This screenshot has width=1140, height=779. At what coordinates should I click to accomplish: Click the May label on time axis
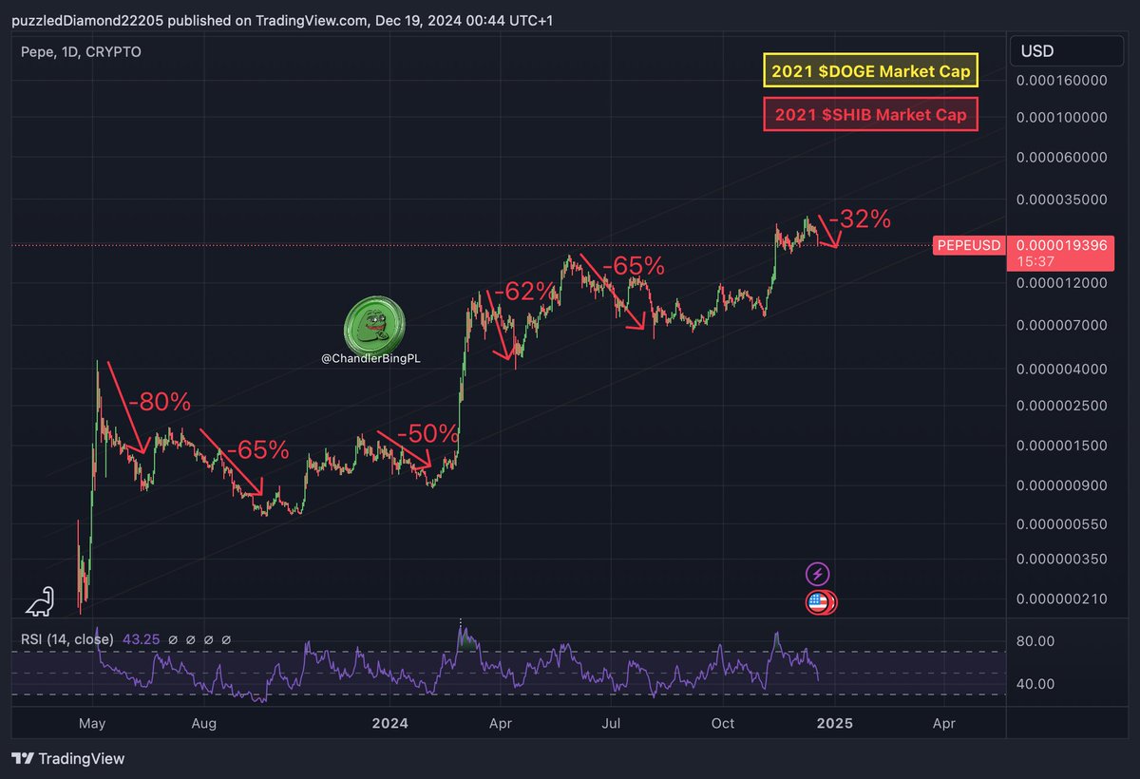[92, 724]
